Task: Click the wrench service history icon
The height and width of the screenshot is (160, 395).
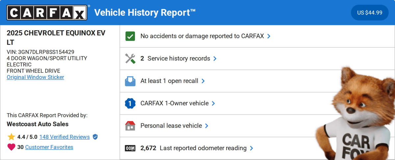Action: click(x=130, y=59)
